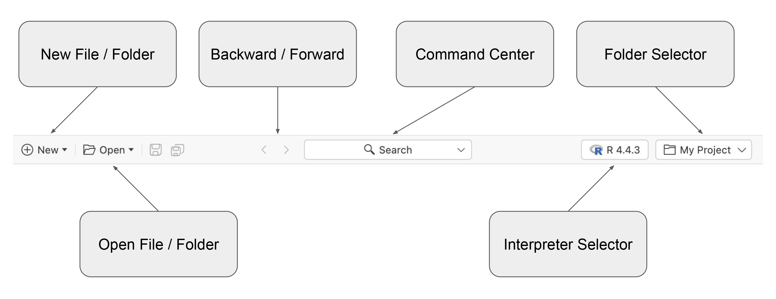The width and height of the screenshot is (776, 299).
Task: Expand the Open dropdown arrow
Action: [131, 150]
